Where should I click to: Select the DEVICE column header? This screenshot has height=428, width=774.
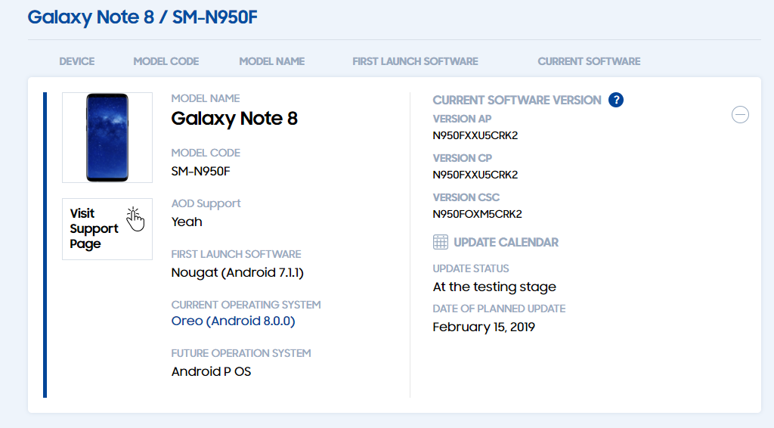pos(77,61)
